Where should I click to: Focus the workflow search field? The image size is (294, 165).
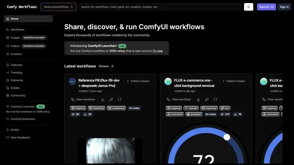tap(161, 7)
